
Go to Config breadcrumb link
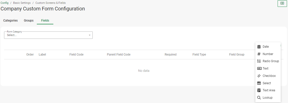[4, 3]
